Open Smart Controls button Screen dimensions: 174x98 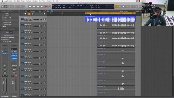[16, 7]
